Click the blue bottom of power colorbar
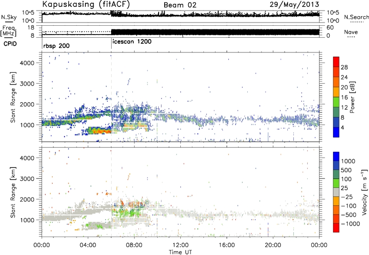369x255 pixels. tap(336, 132)
